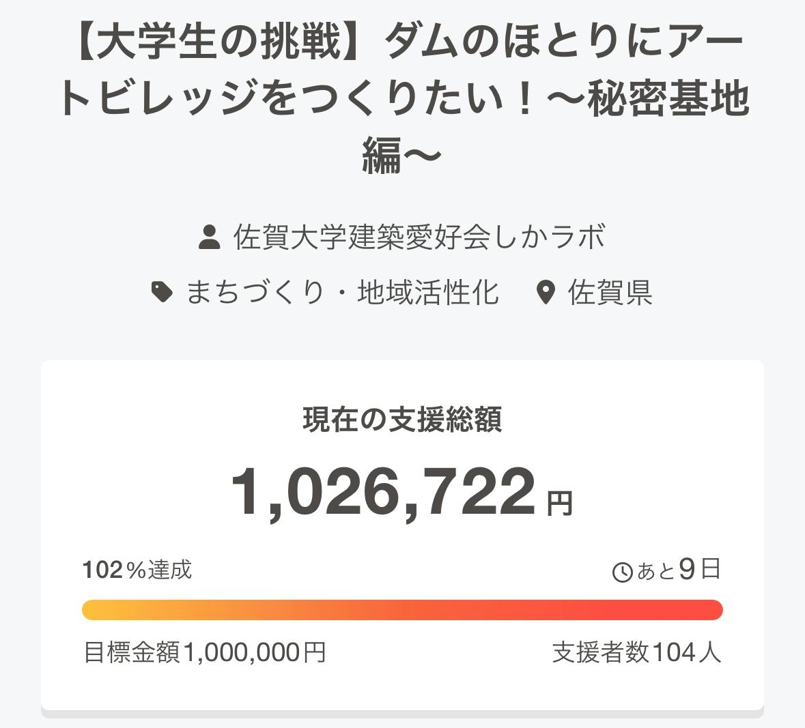Click the 目標金額1,000,000円 goal text
Viewport: 805px width, 728px height.
click(x=204, y=653)
